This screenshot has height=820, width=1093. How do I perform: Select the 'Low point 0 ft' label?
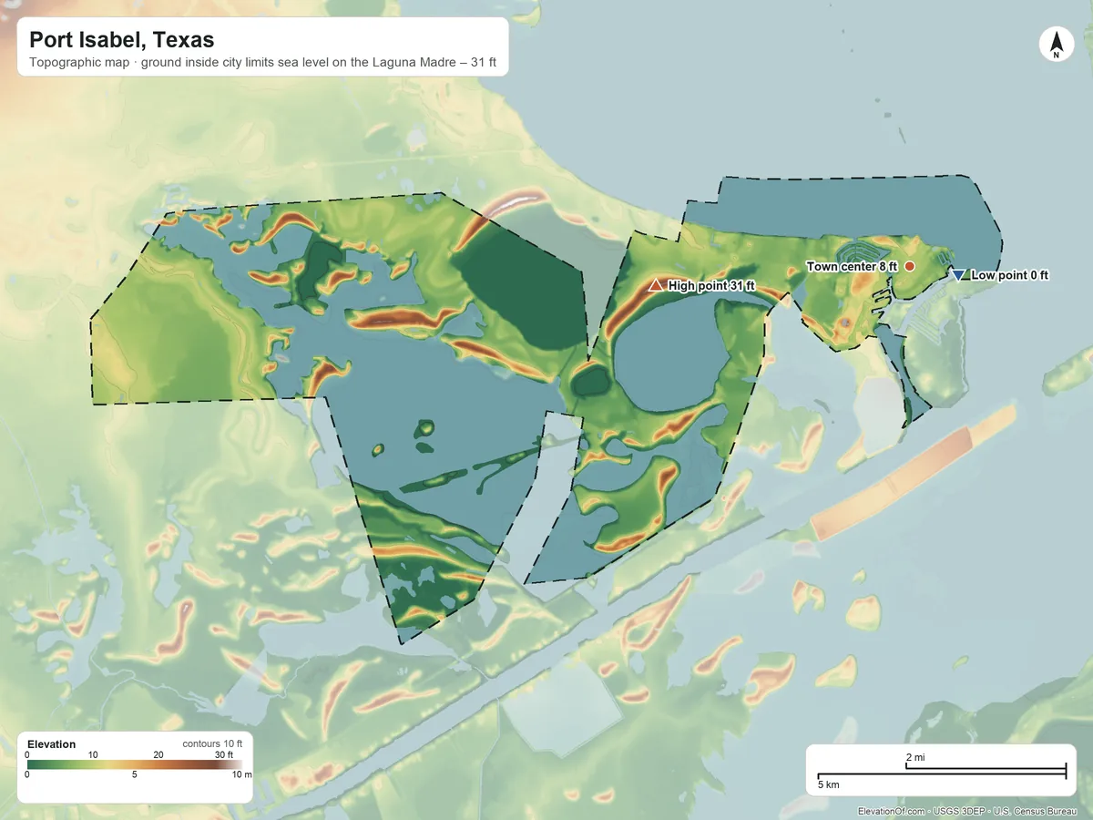[x=1010, y=274]
